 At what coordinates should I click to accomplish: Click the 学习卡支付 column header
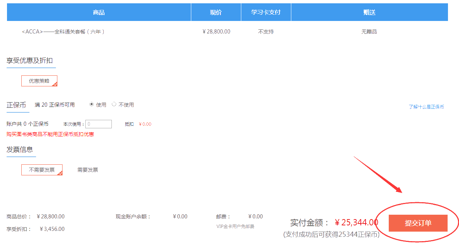[266, 12]
